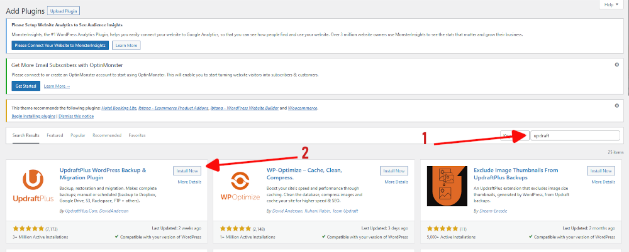This screenshot has height=252, width=629.
Task: Install Exclude Image Thumbnails From UpdraftPlus Backups
Action: pyautogui.click(x=601, y=171)
